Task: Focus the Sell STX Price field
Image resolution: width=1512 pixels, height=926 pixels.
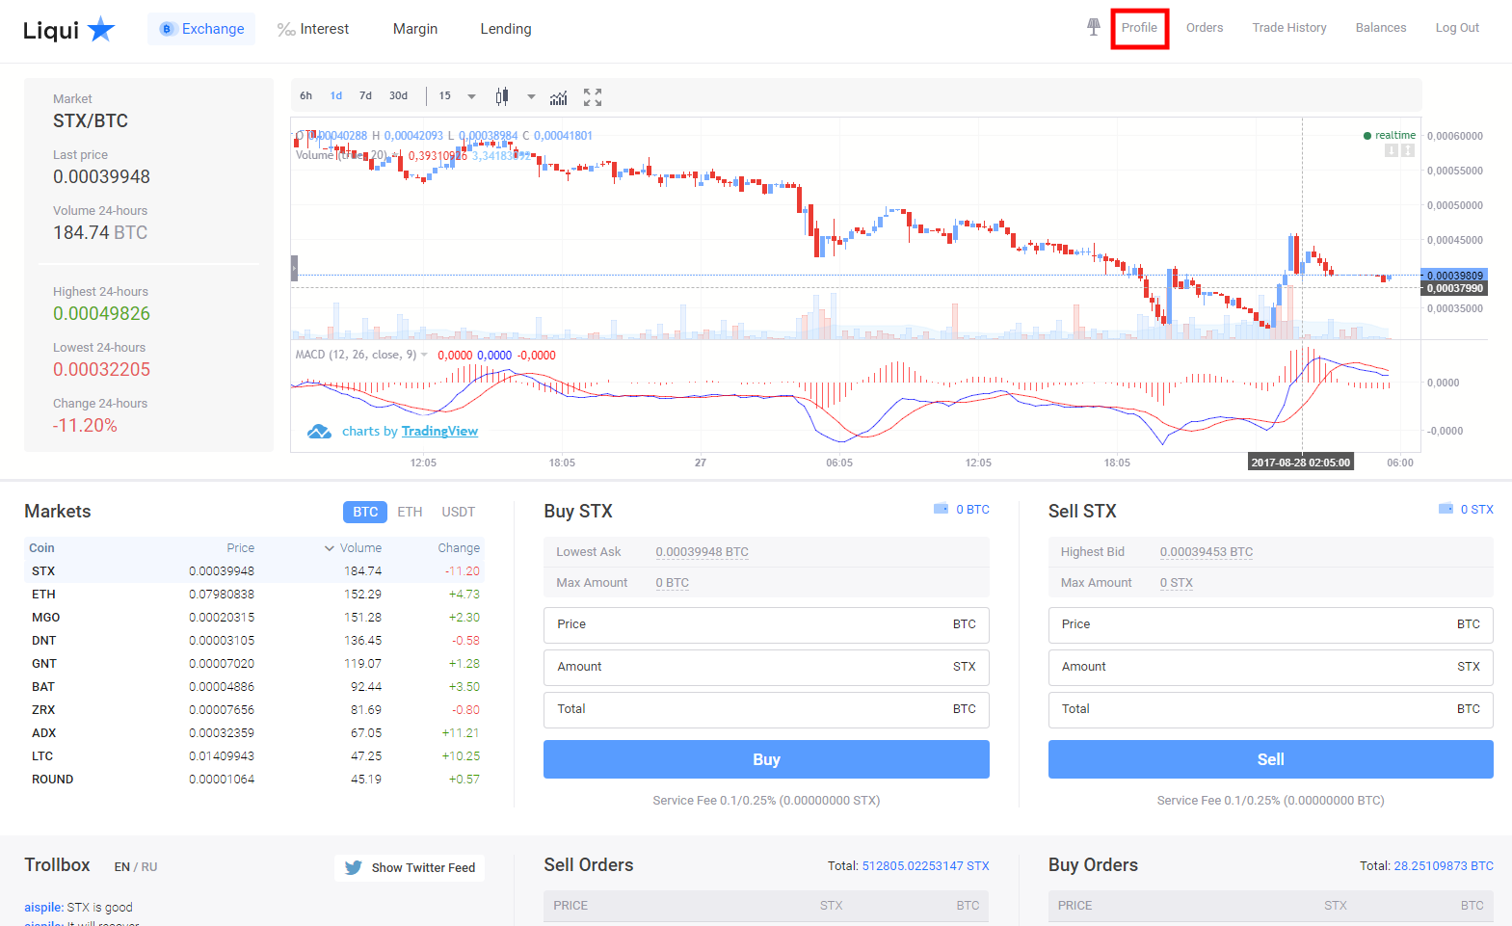Action: click(x=1271, y=625)
